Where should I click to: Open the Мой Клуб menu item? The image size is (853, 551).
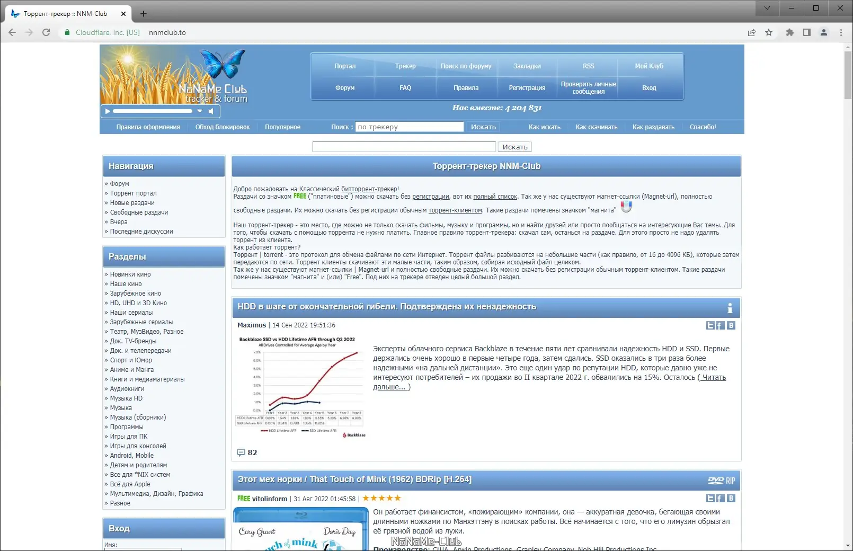pyautogui.click(x=649, y=66)
